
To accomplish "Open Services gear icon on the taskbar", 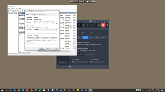I will (90, 90).
